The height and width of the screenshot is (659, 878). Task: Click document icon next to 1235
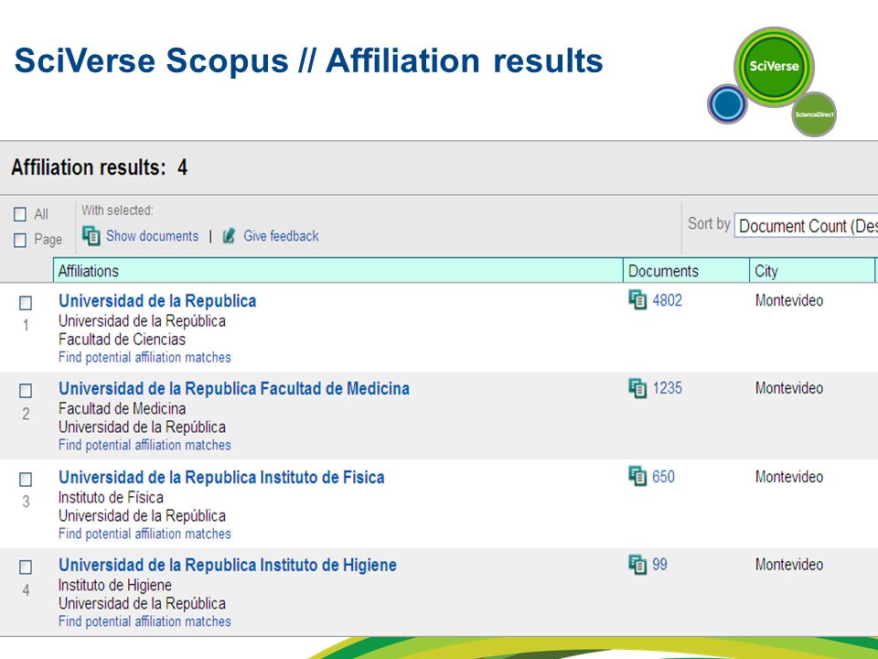point(637,388)
